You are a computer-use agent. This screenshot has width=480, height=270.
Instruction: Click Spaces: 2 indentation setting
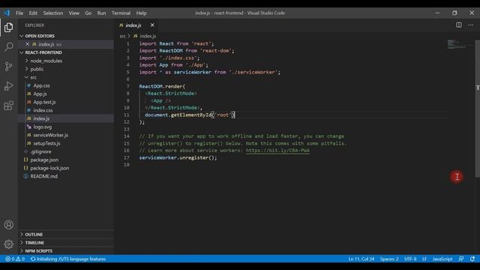point(389,259)
